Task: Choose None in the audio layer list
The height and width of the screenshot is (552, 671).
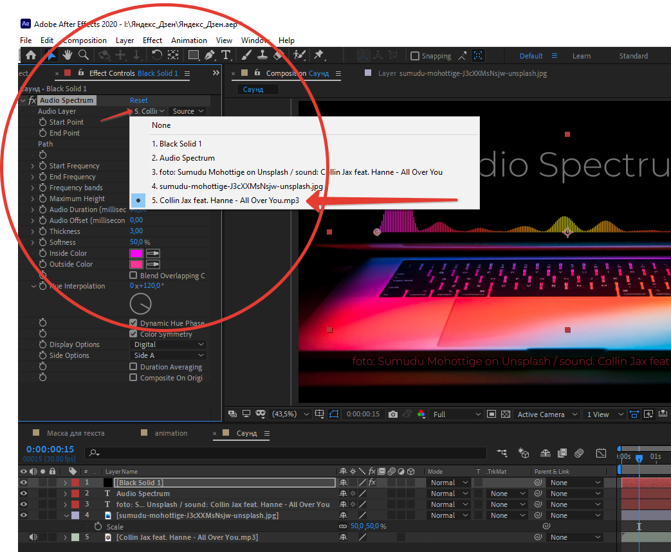Action: tap(161, 125)
